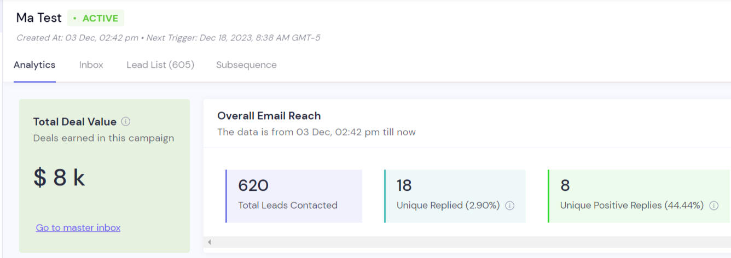Image resolution: width=731 pixels, height=258 pixels.
Task: Click the Ma Test campaign title
Action: pyautogui.click(x=39, y=17)
